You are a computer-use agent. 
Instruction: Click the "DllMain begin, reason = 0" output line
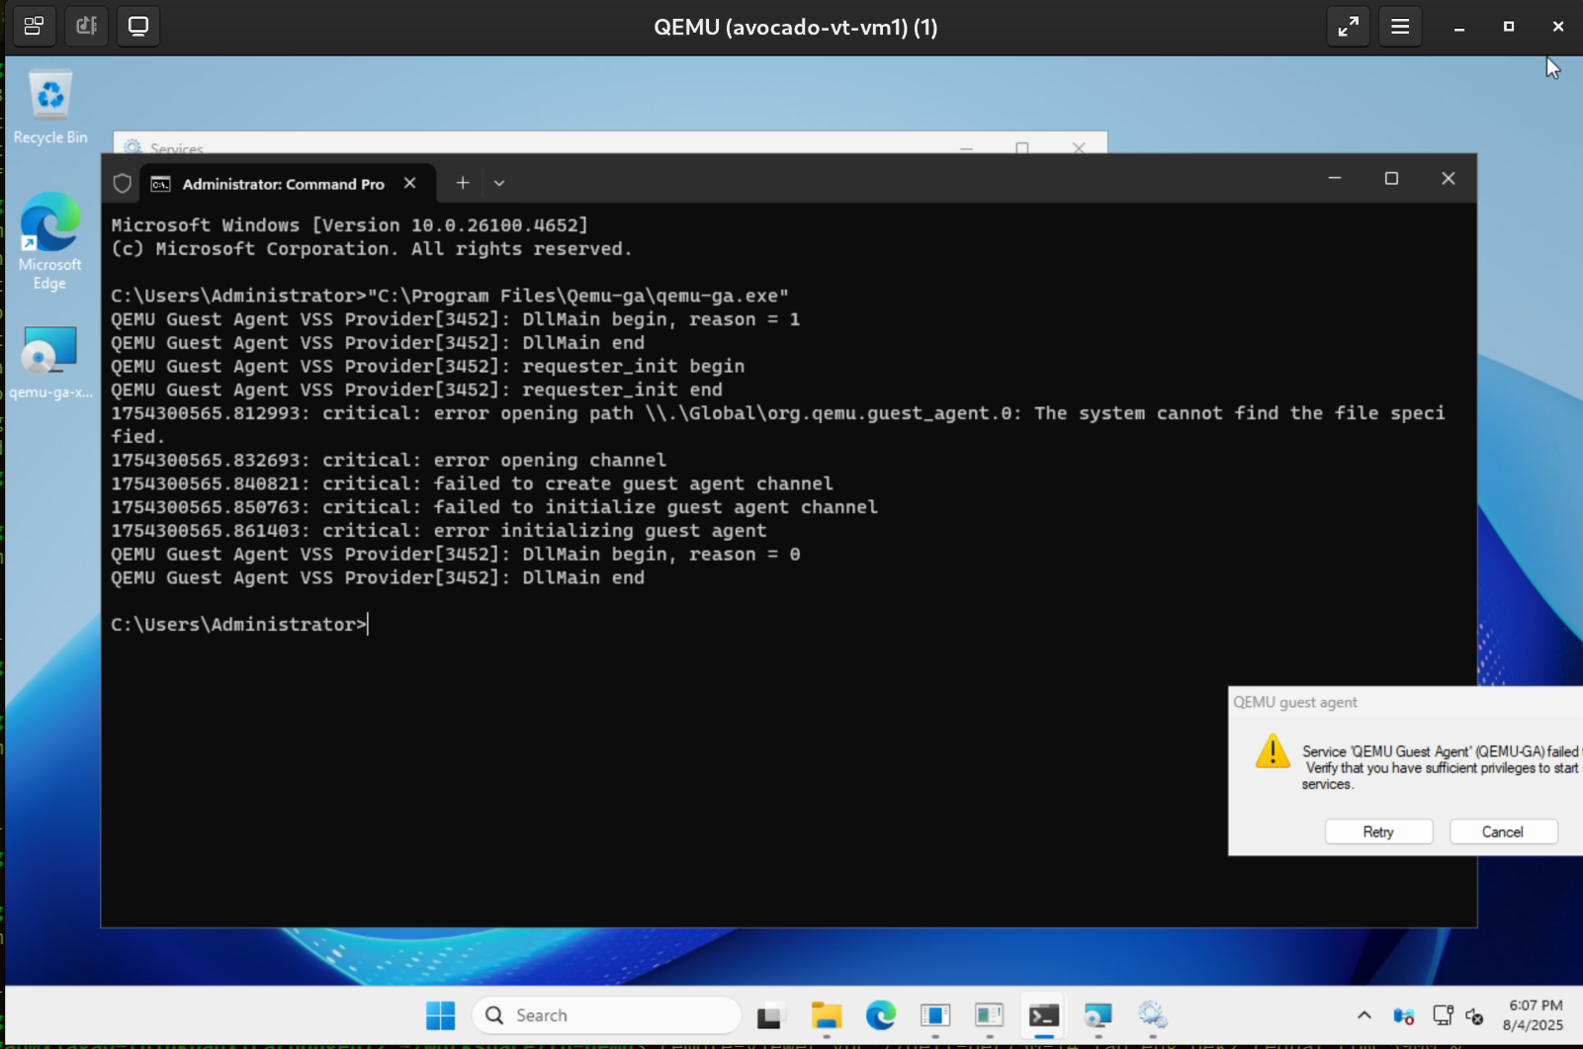coord(456,555)
